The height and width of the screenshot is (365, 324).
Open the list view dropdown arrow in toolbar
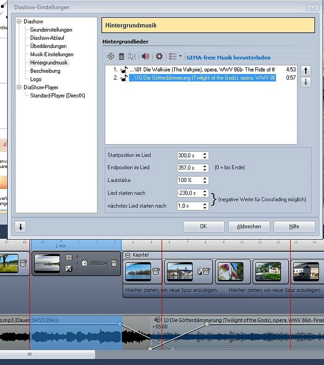pyautogui.click(x=180, y=56)
